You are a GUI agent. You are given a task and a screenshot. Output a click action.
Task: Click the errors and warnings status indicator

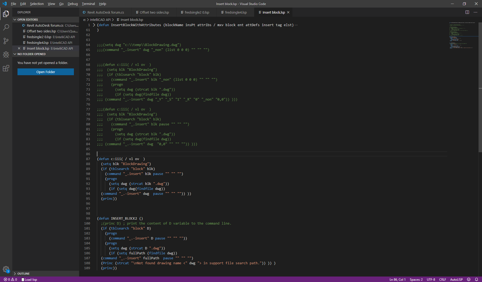point(10,279)
